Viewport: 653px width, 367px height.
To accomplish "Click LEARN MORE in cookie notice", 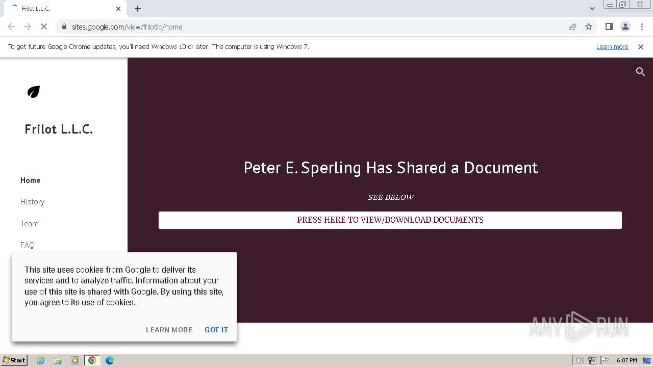I will 169,330.
